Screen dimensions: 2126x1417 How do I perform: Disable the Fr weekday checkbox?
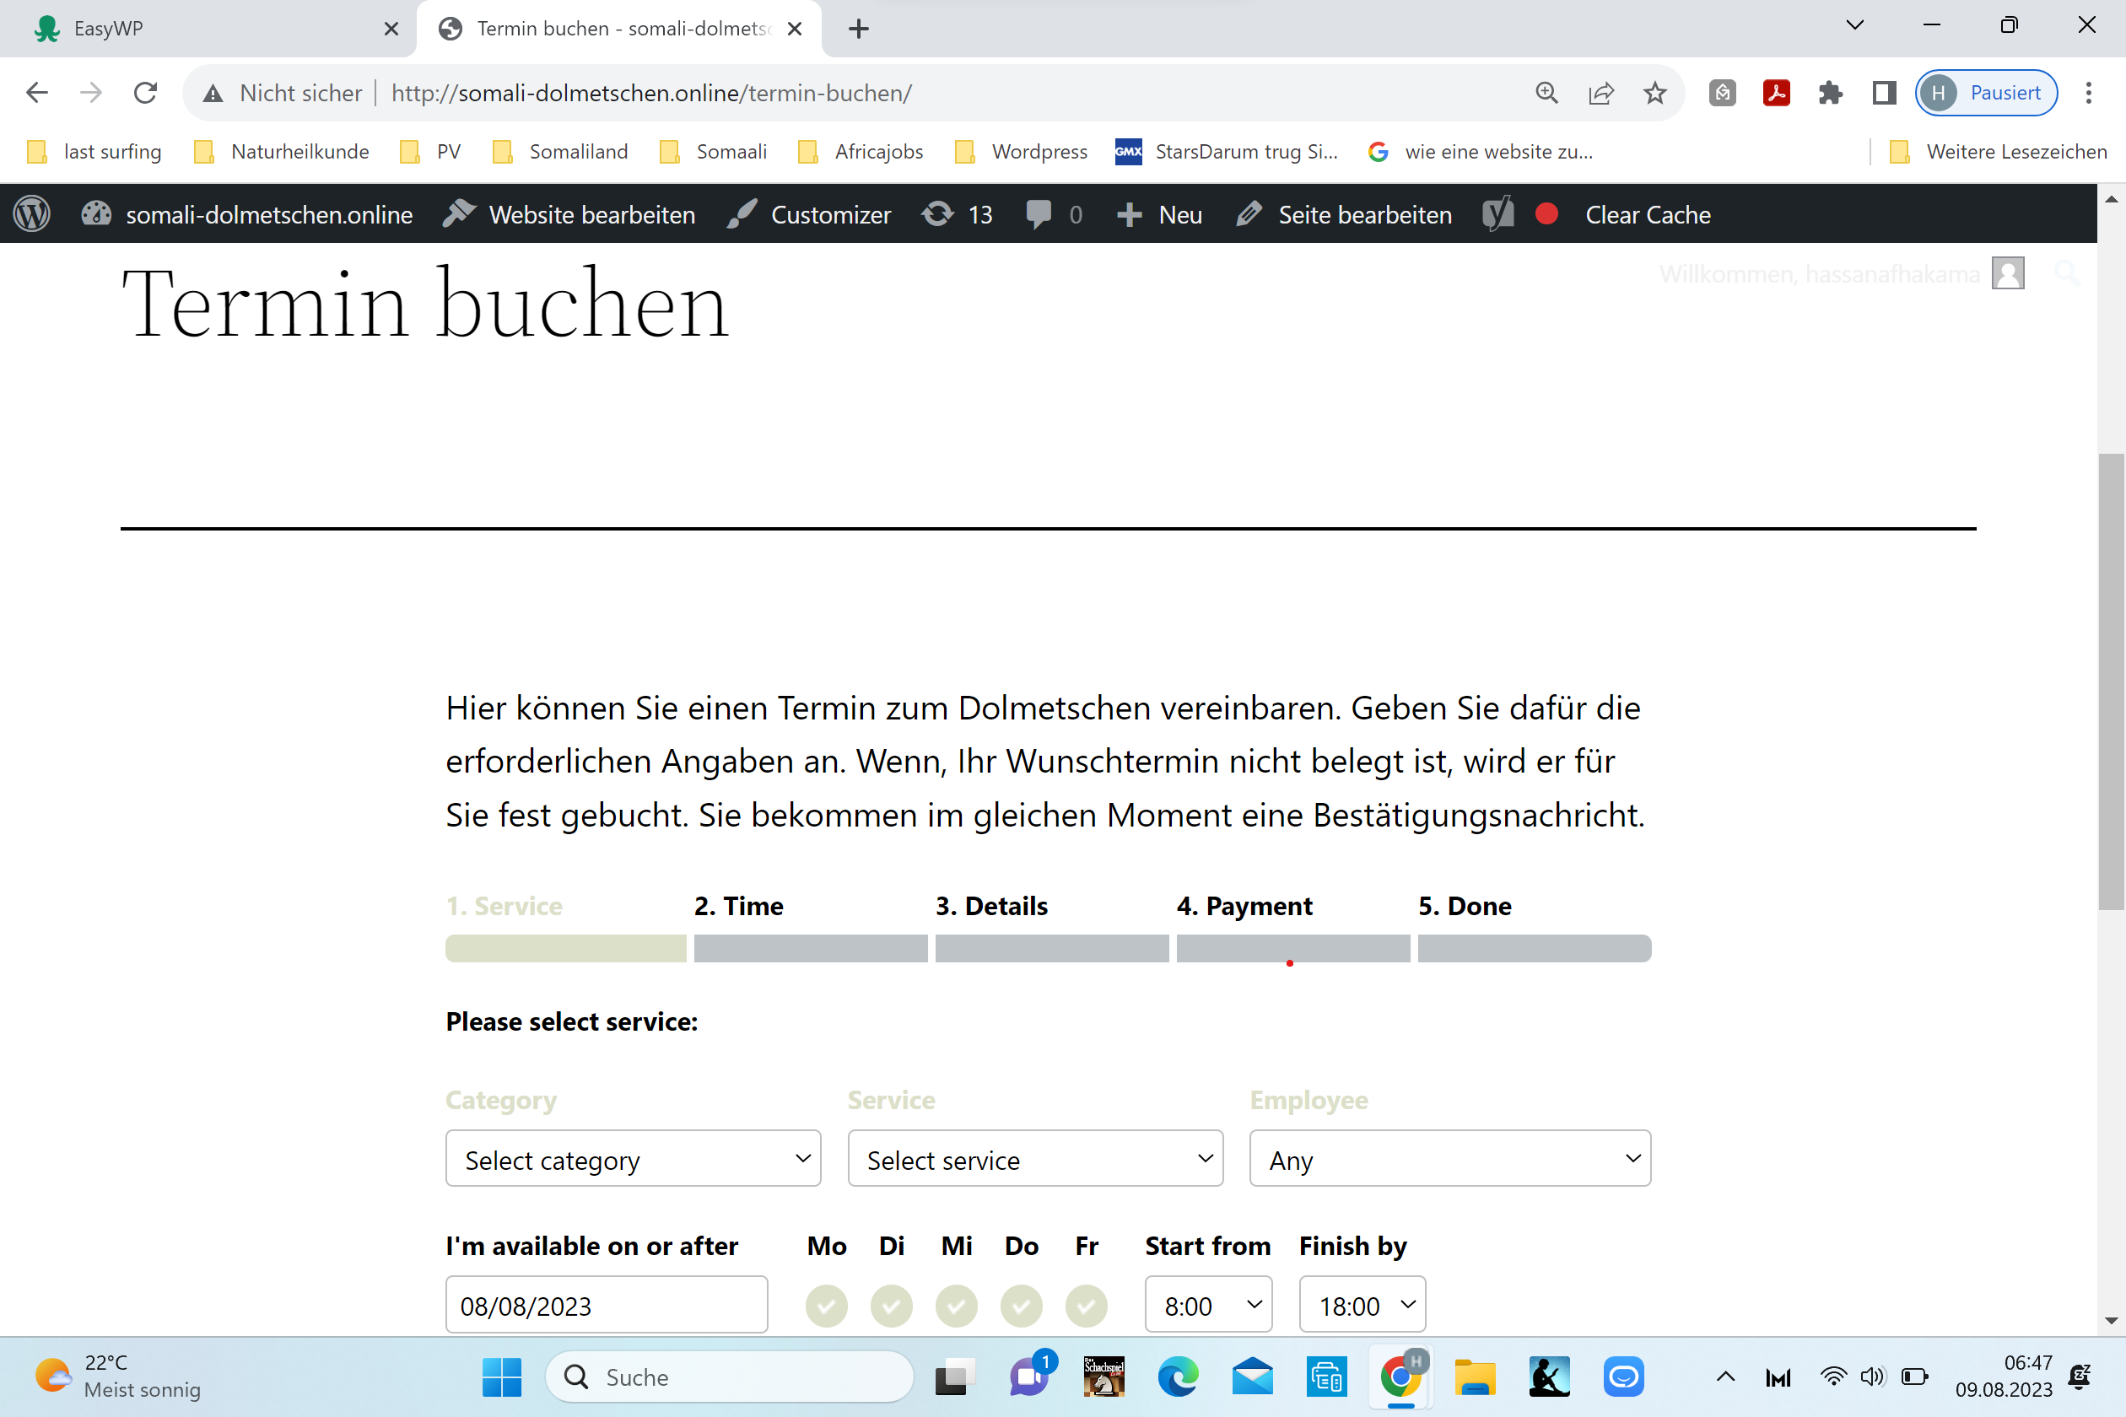coord(1087,1306)
